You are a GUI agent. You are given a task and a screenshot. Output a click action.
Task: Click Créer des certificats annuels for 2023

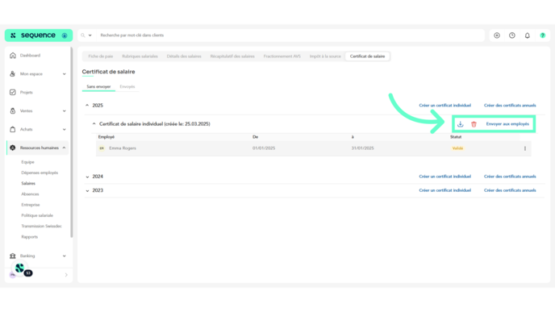[x=510, y=190]
